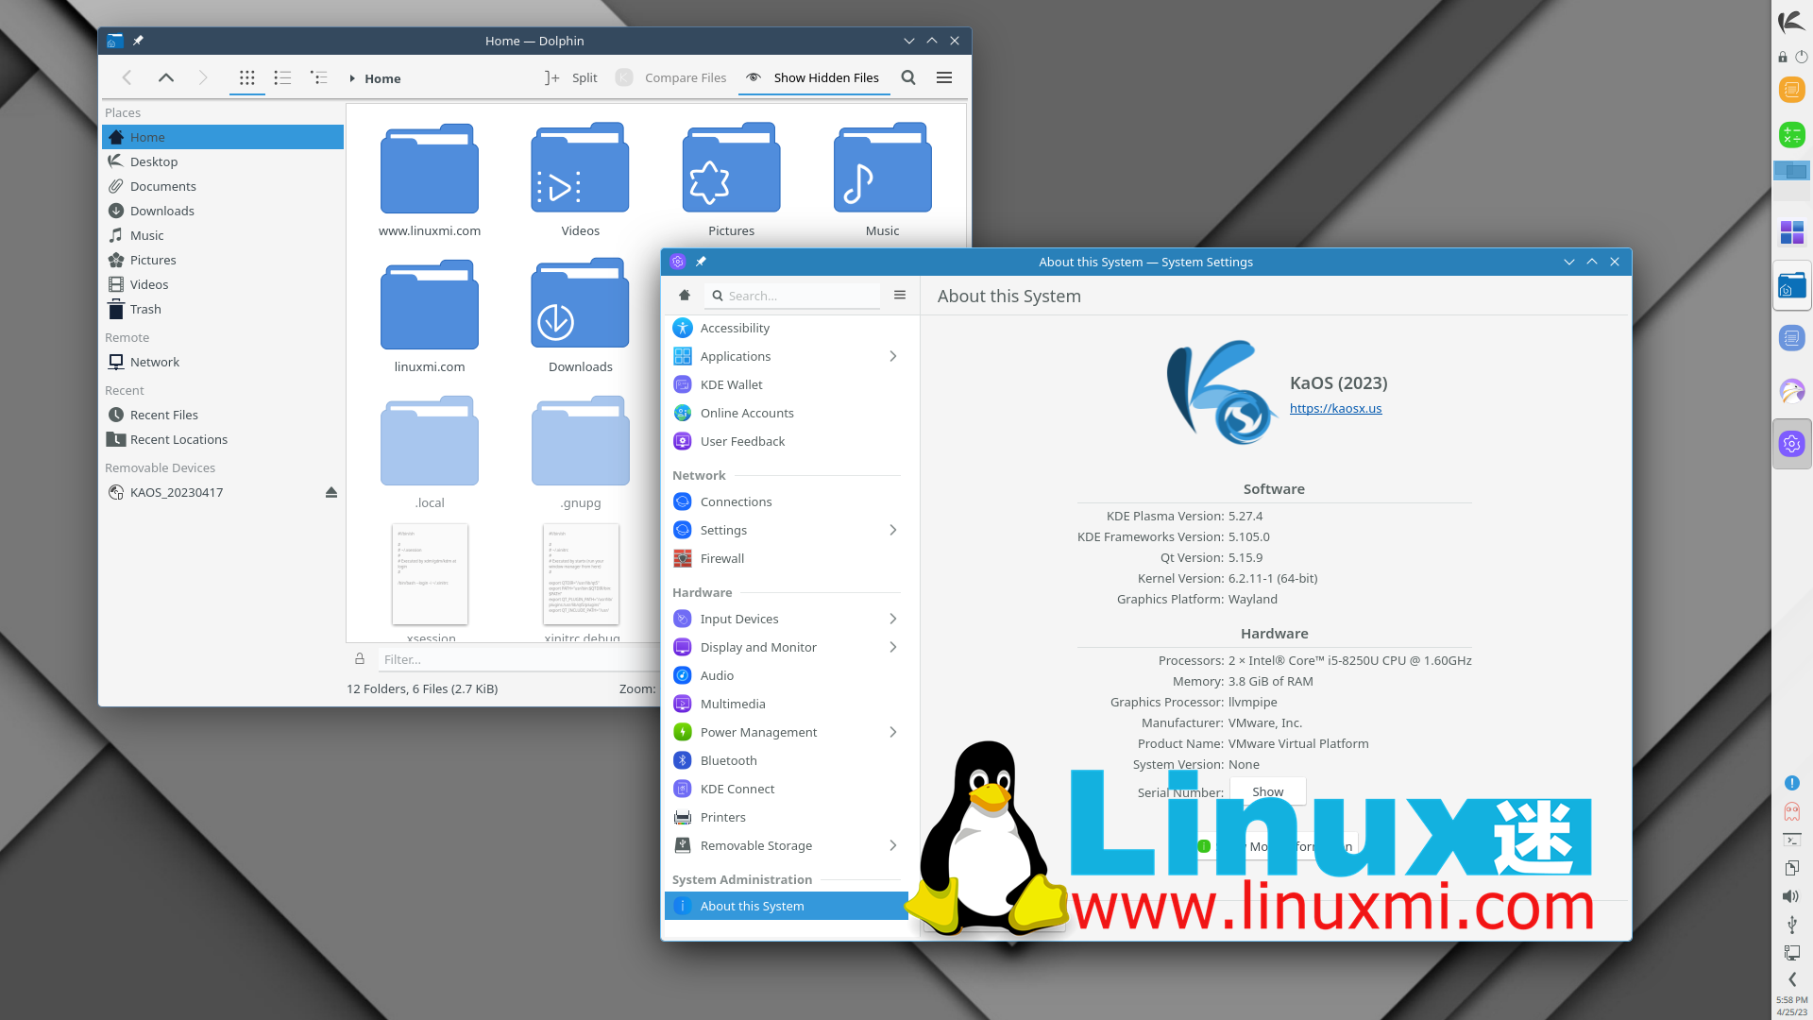Open the orange notes app in the panel
1813x1020 pixels.
(x=1791, y=90)
